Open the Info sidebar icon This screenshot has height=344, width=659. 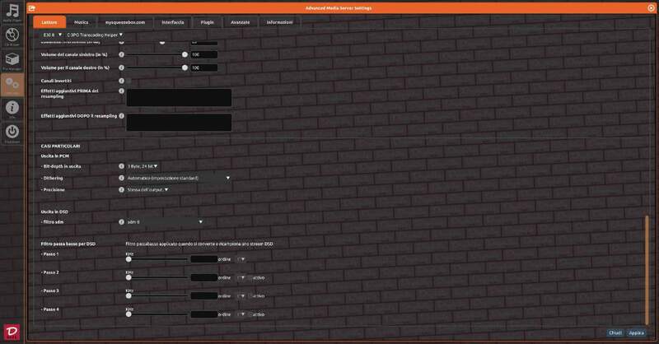(12, 109)
